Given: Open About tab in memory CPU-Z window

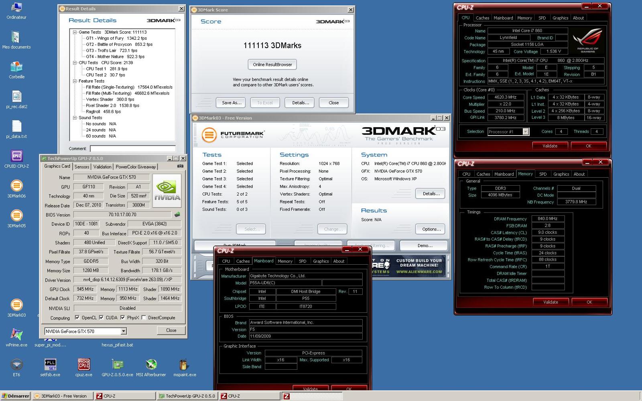Looking at the screenshot, I should 579,174.
